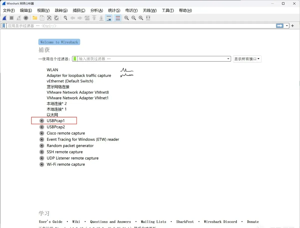Screen dimensions: 300x228
Task: Open the User's Guide link
Action: coord(50,222)
